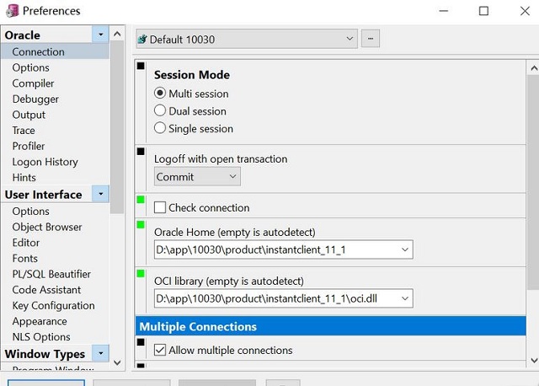Enable the Check connection checkbox
The image size is (539, 386).
[x=160, y=207]
